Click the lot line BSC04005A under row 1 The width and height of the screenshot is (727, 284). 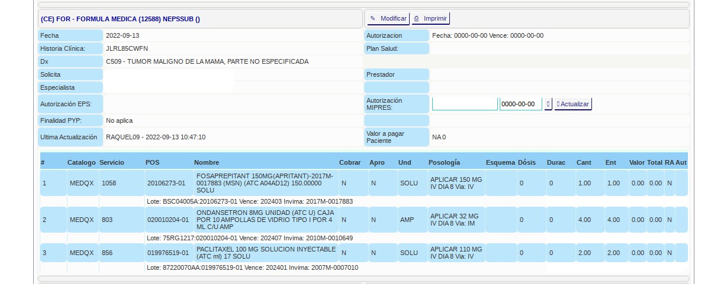[x=249, y=201]
